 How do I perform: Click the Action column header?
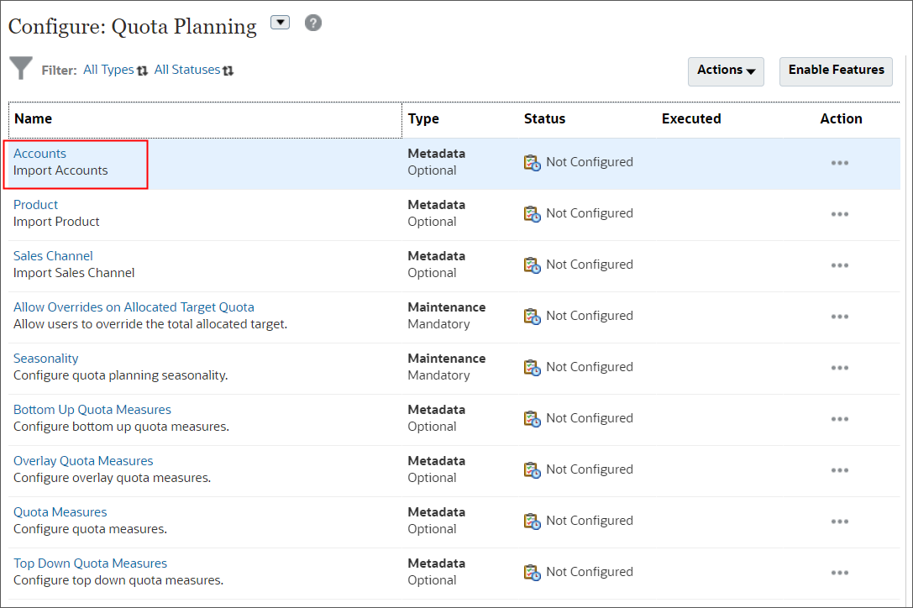pyautogui.click(x=841, y=118)
